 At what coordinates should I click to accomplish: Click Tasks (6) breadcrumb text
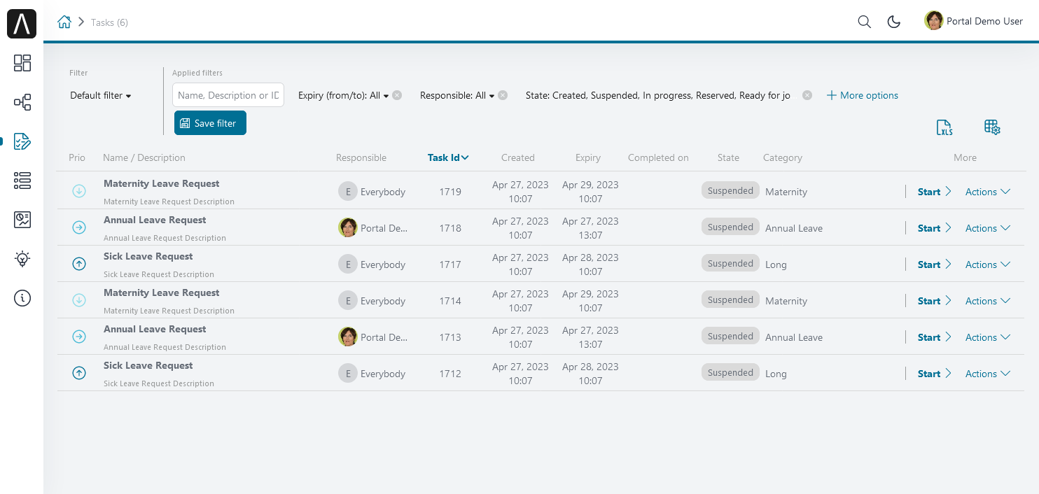[x=109, y=22]
